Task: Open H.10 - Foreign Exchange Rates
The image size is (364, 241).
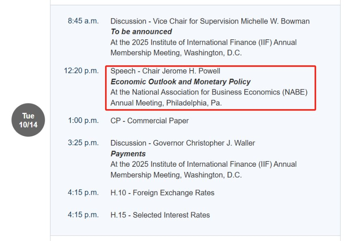Action: click(x=162, y=193)
